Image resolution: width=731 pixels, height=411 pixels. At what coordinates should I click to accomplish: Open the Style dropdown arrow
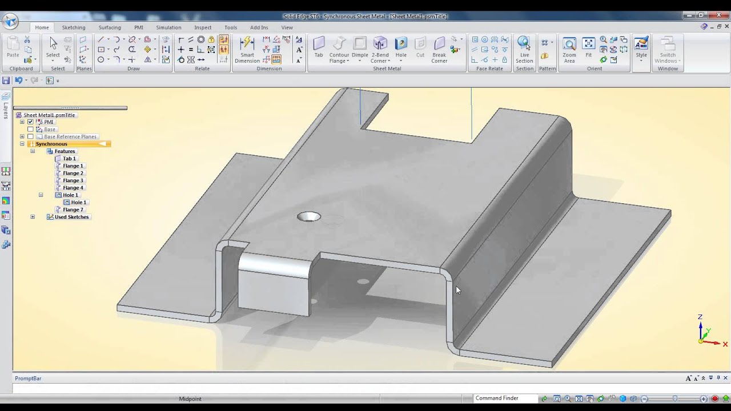pyautogui.click(x=641, y=61)
